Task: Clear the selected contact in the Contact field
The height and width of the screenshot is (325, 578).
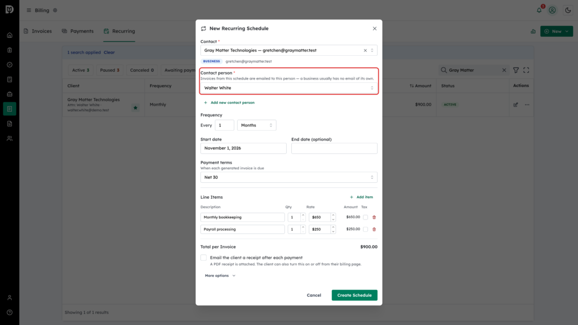Action: point(365,50)
